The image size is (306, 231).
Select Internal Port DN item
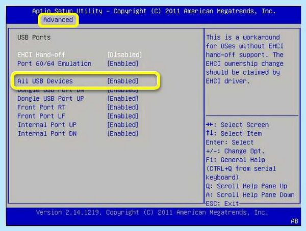pyautogui.click(x=47, y=134)
